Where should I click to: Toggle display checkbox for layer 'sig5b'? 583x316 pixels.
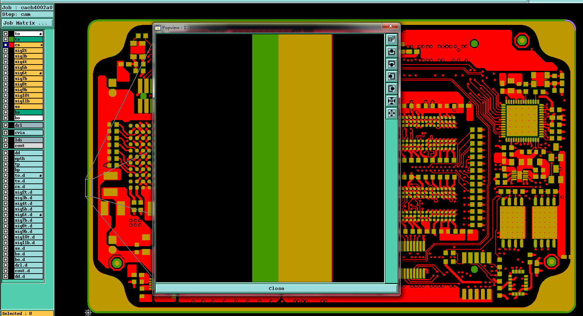point(6,67)
